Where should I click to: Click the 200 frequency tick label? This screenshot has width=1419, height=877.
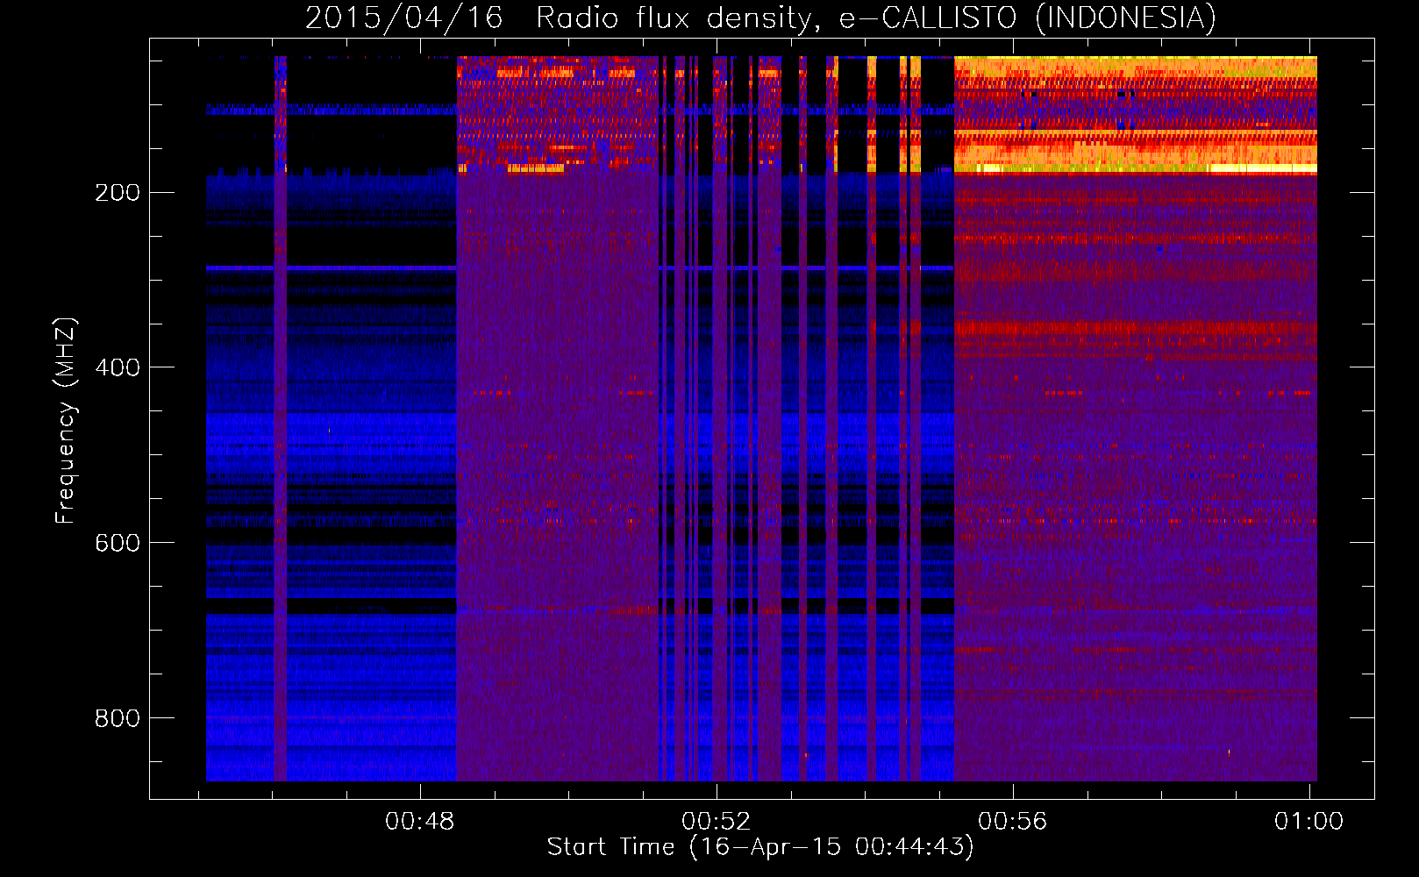118,192
